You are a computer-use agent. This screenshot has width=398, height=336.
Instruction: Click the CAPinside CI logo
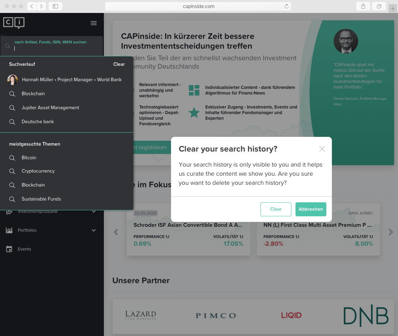(x=14, y=23)
